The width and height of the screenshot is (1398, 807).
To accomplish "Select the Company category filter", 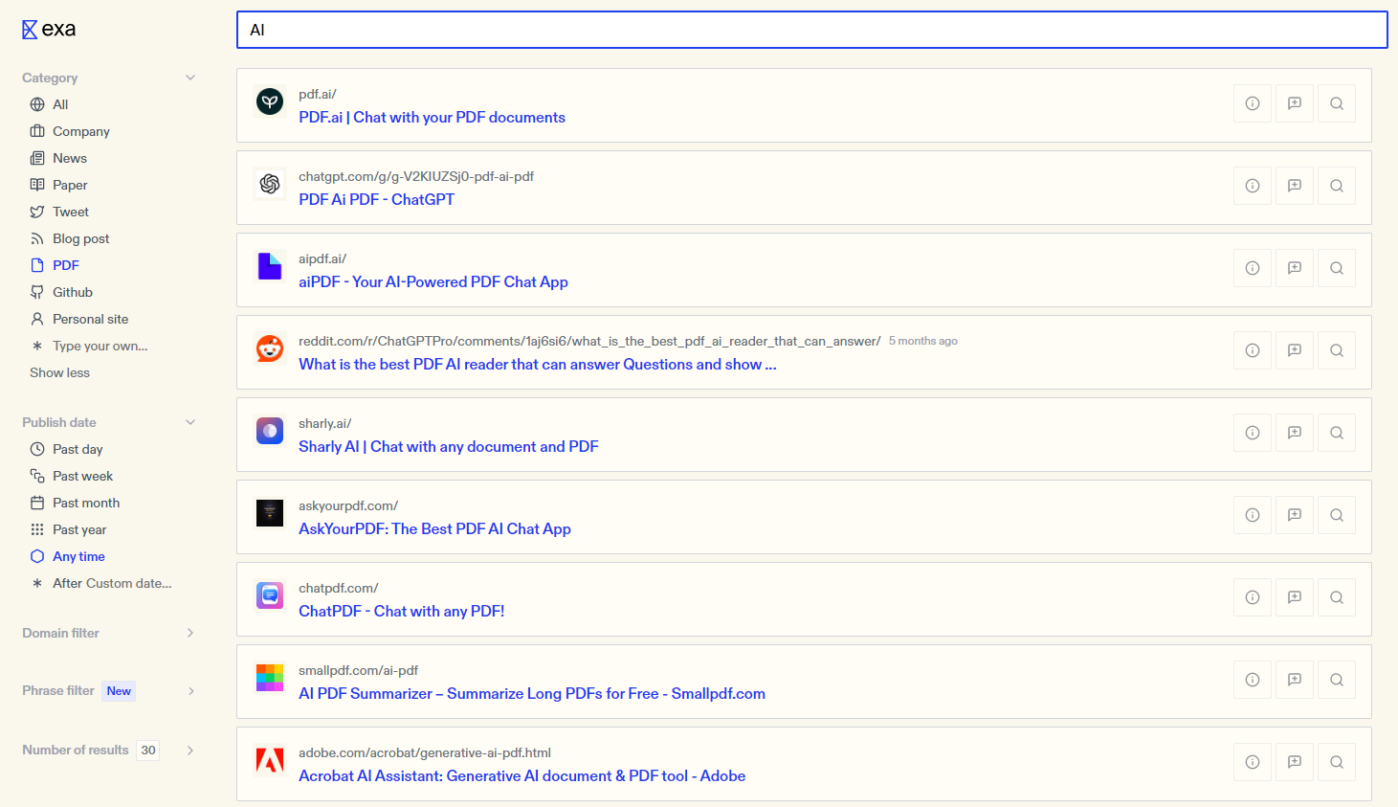I will point(70,131).
